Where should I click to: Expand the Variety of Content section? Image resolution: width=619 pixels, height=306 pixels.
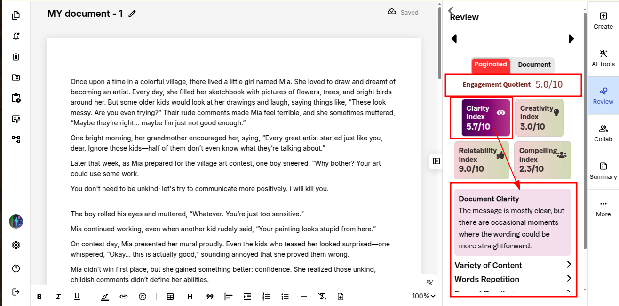[x=569, y=265]
